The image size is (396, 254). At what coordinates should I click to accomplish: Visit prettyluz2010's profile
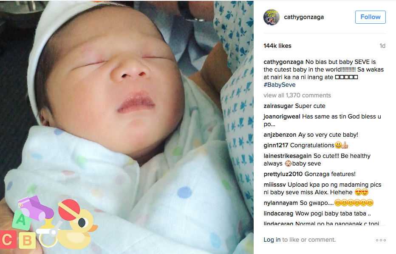tap(283, 174)
